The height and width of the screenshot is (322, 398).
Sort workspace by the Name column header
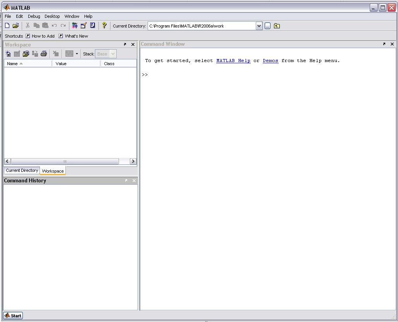pyautogui.click(x=28, y=64)
